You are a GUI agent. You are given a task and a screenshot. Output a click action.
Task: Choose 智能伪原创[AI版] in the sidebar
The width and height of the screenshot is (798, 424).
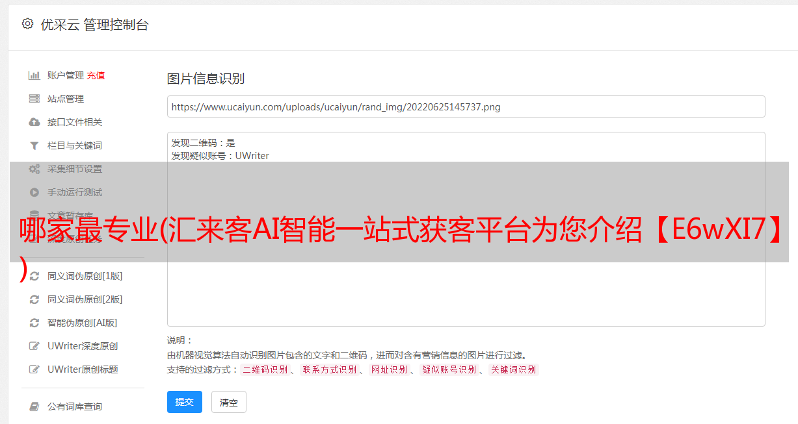point(82,323)
